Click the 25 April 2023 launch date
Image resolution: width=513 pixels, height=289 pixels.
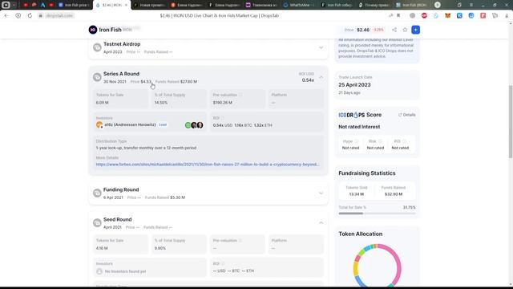[x=354, y=85]
